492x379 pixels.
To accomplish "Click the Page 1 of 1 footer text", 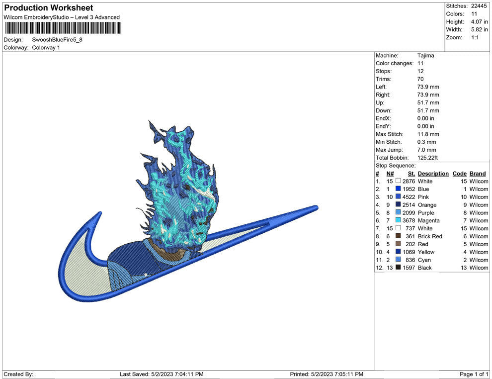I will tap(474, 374).
